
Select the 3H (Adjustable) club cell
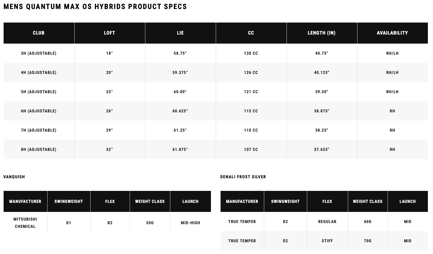pyautogui.click(x=39, y=53)
